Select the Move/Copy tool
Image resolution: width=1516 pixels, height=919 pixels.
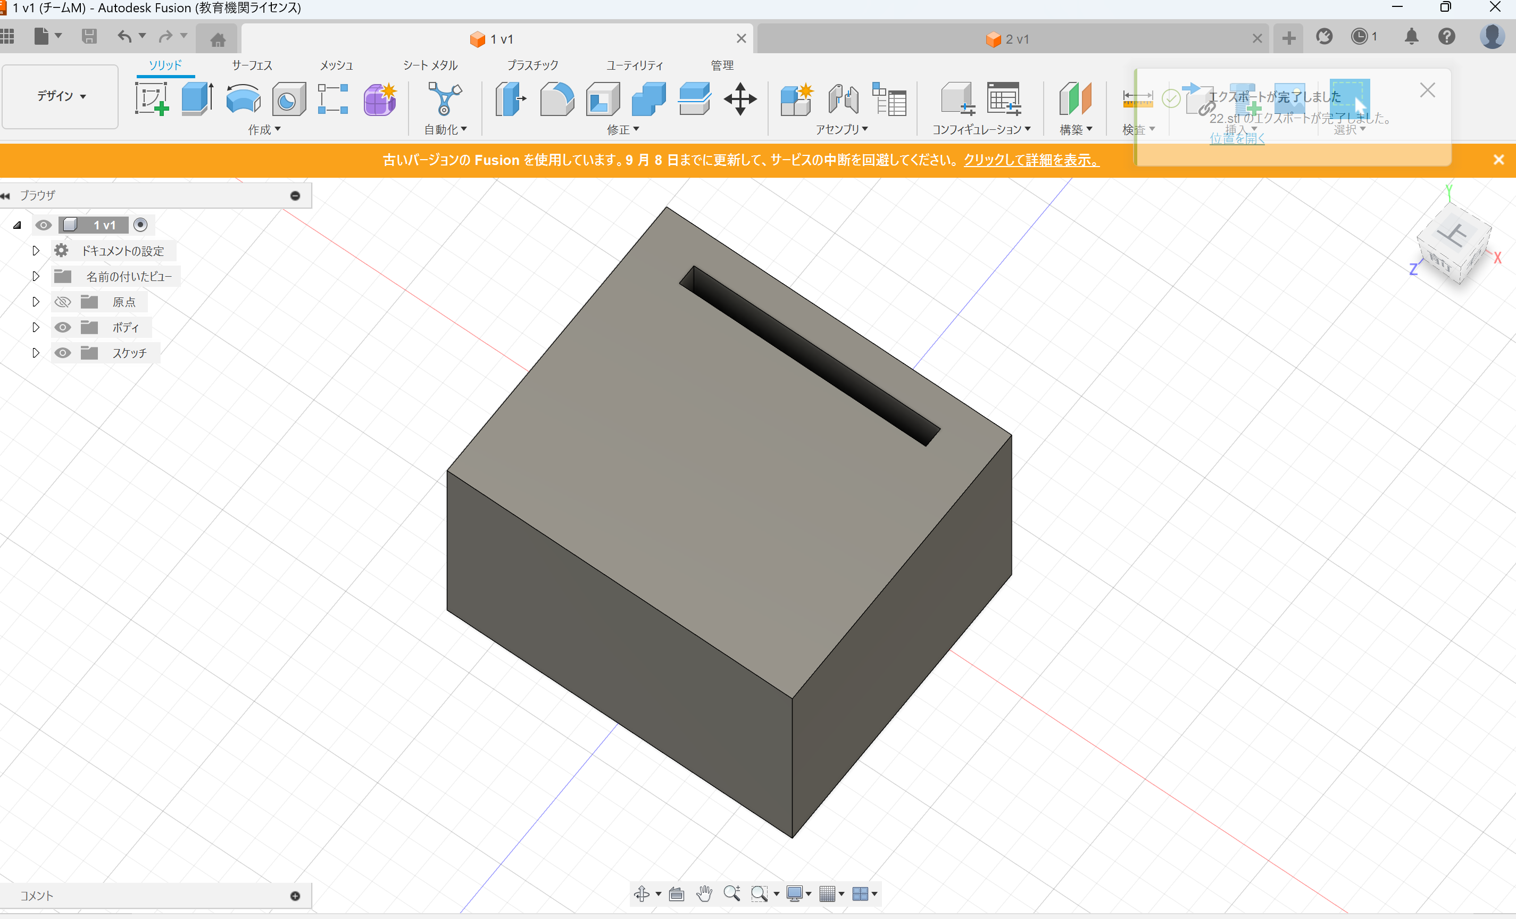(x=740, y=98)
